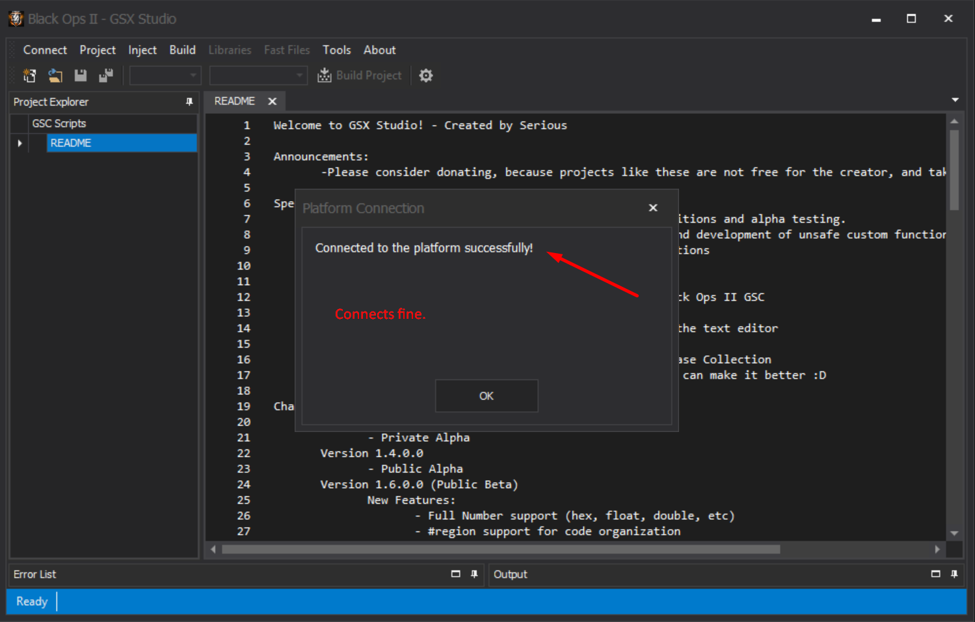Viewport: 975px width, 622px height.
Task: Open the Inject menu
Action: [x=142, y=50]
